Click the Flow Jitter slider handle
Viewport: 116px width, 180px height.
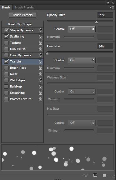click(x=47, y=53)
